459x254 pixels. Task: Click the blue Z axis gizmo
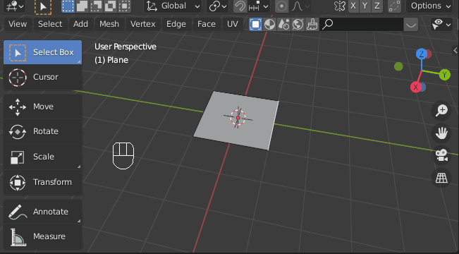[422, 54]
